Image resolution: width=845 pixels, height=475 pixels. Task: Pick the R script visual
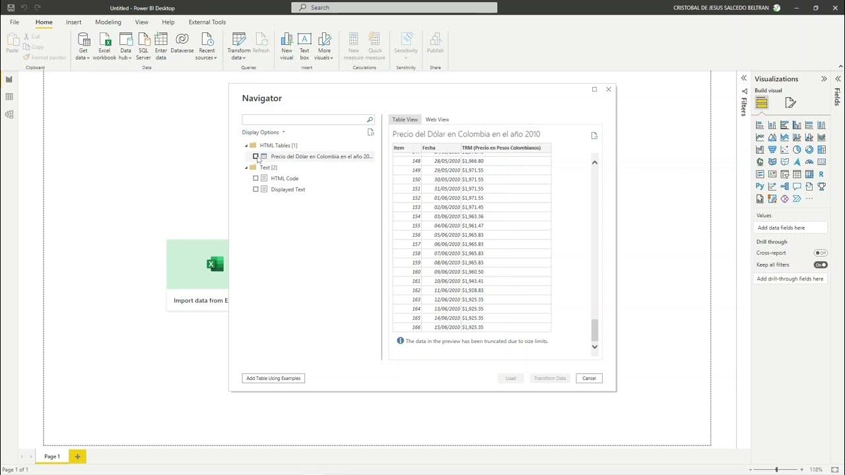tap(821, 175)
